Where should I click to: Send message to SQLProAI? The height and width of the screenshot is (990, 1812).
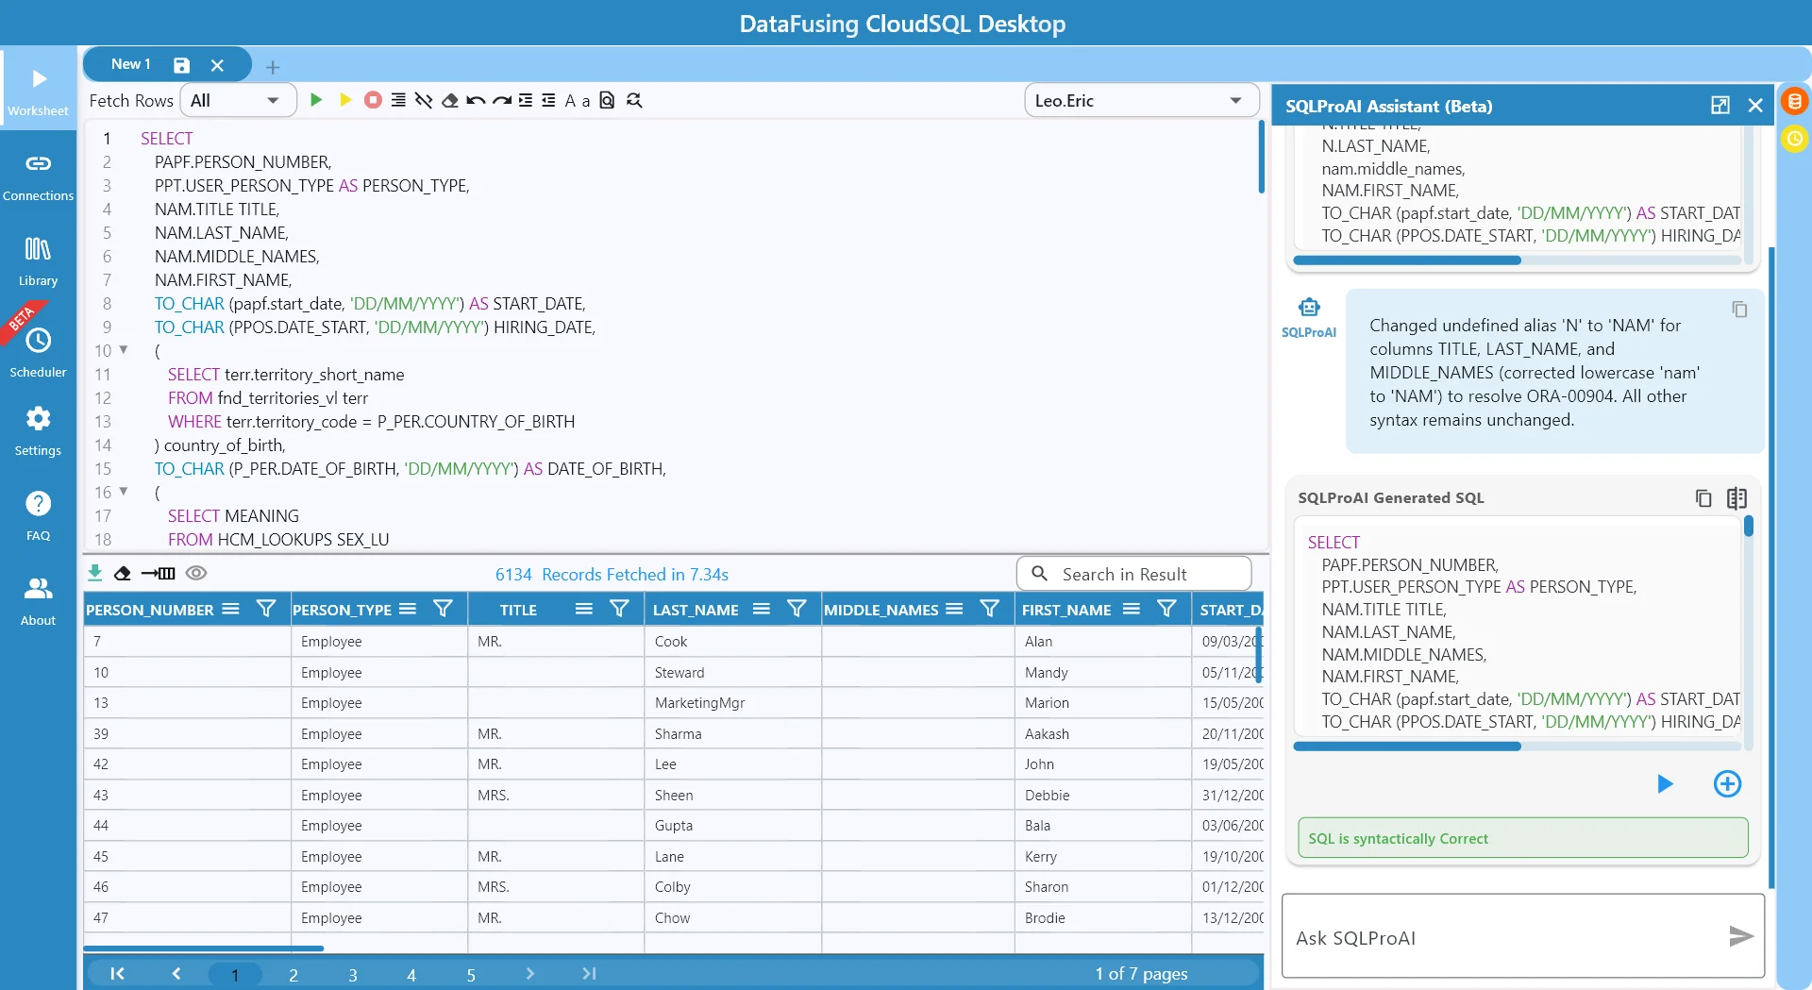(x=1741, y=936)
